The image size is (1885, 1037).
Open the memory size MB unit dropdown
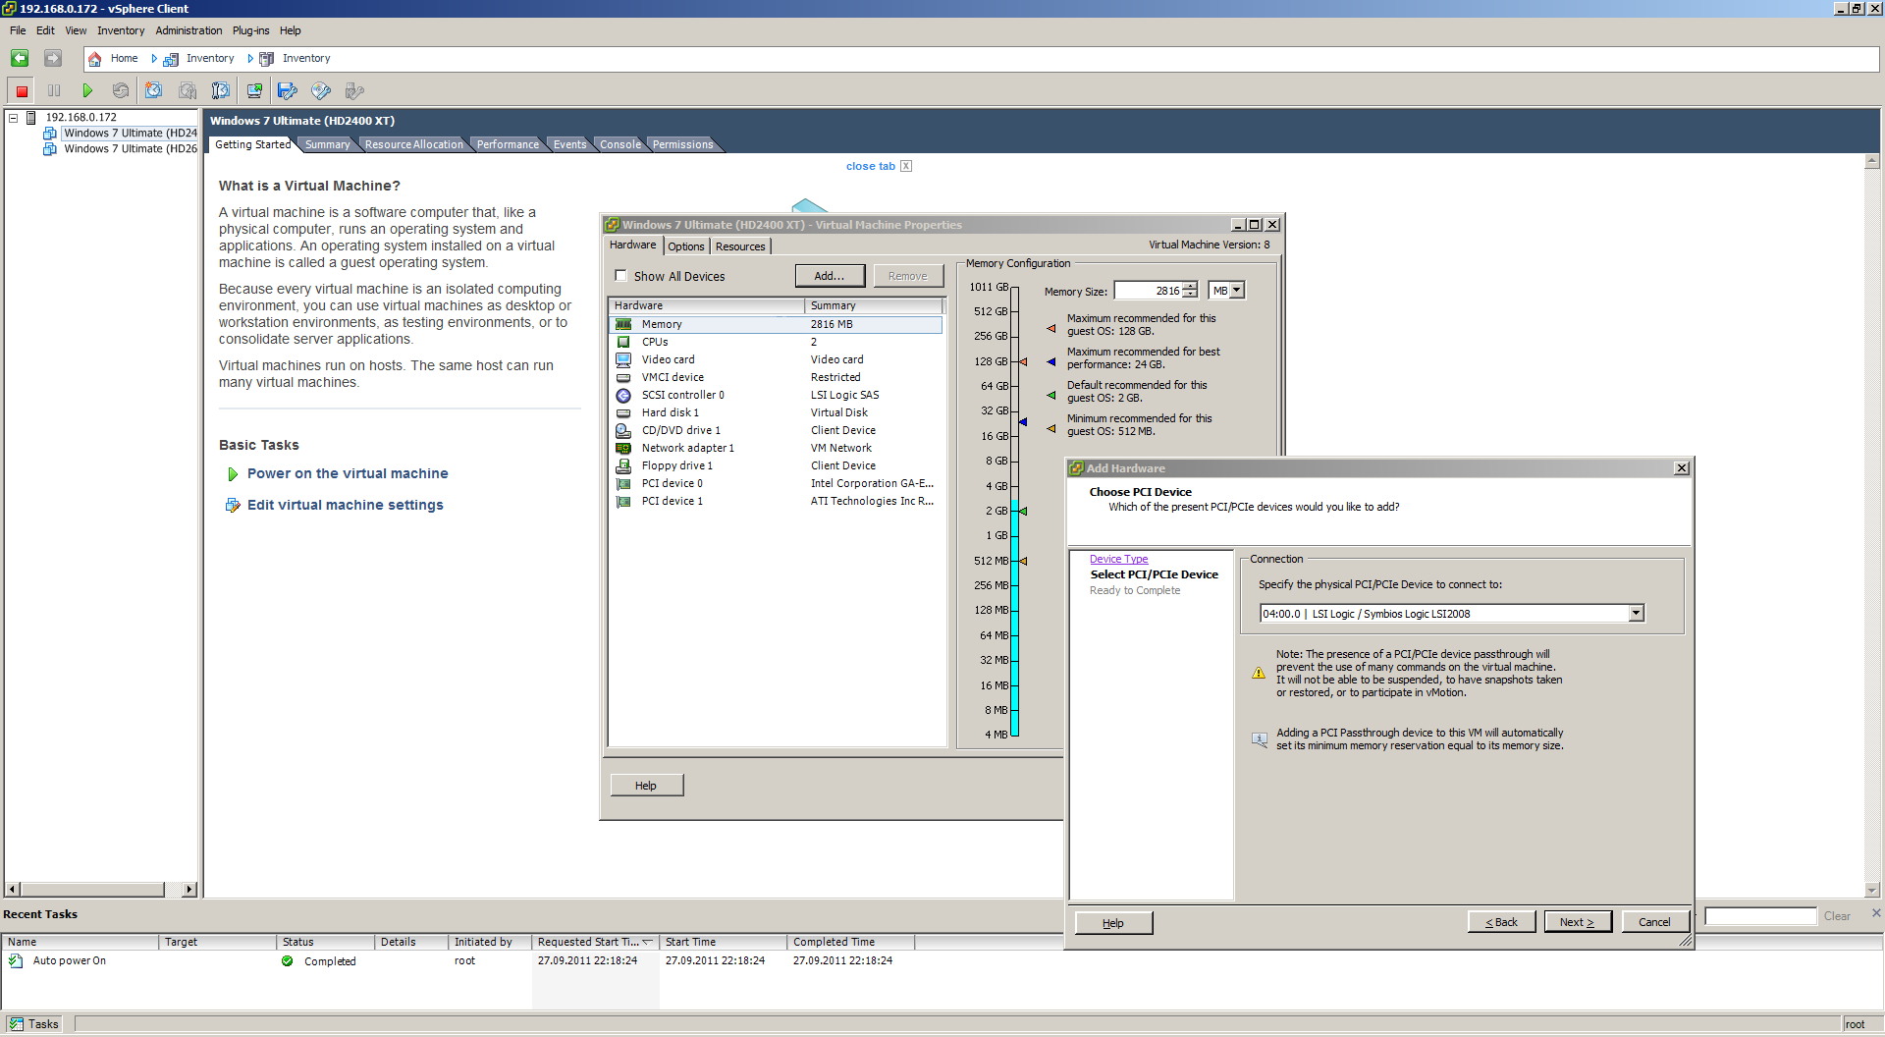coord(1237,291)
